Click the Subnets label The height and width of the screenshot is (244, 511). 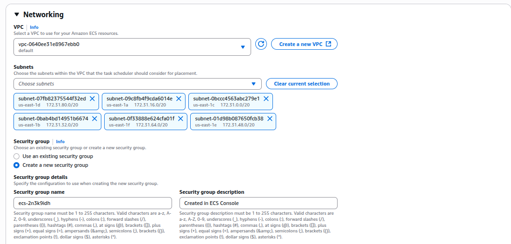click(x=23, y=67)
